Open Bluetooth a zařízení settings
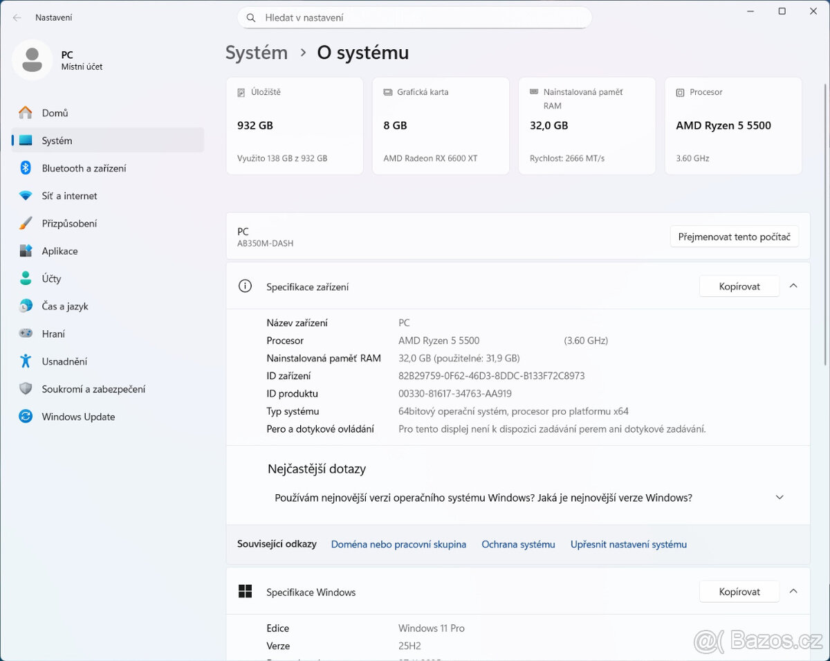 click(80, 167)
